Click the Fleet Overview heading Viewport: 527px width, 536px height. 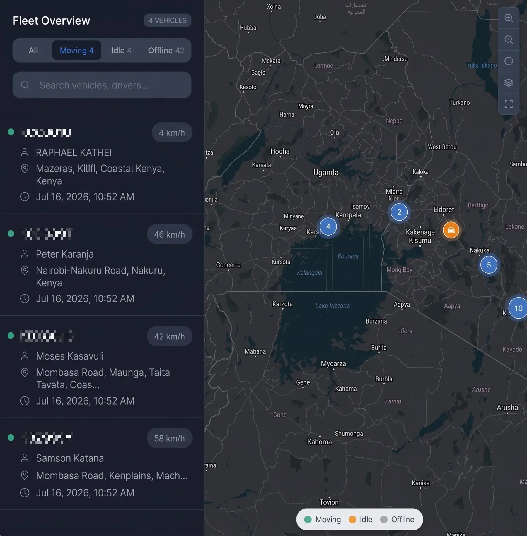pyautogui.click(x=51, y=21)
